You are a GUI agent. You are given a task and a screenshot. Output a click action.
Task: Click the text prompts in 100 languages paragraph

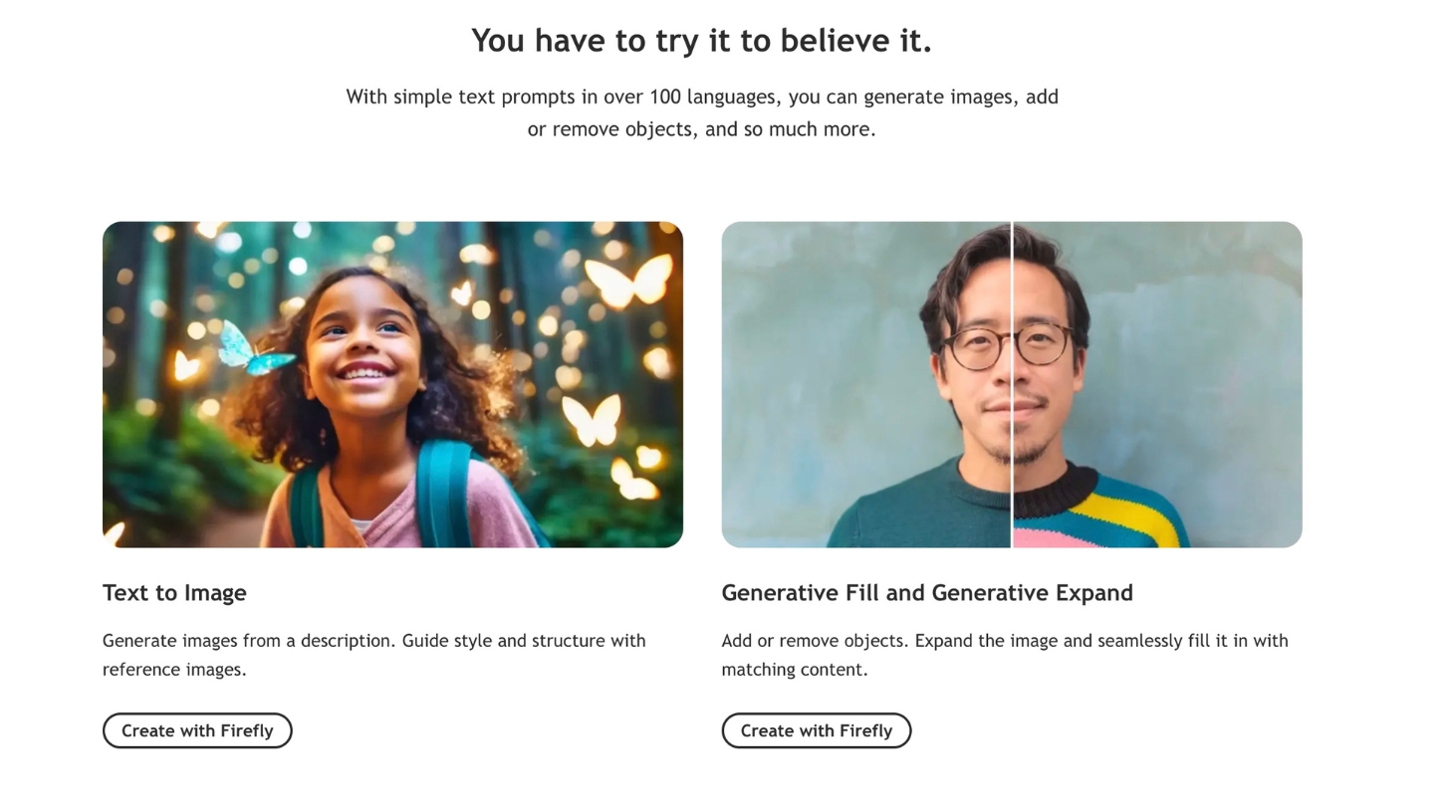click(x=701, y=112)
